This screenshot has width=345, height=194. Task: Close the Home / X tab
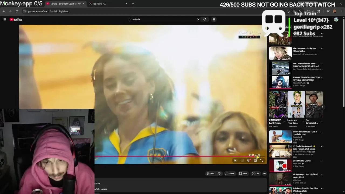tap(126, 4)
